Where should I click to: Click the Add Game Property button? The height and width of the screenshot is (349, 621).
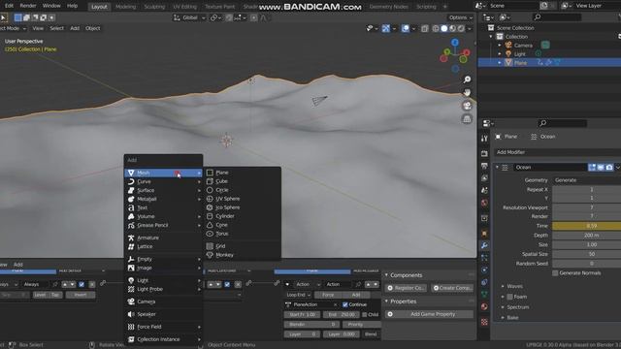(429, 314)
